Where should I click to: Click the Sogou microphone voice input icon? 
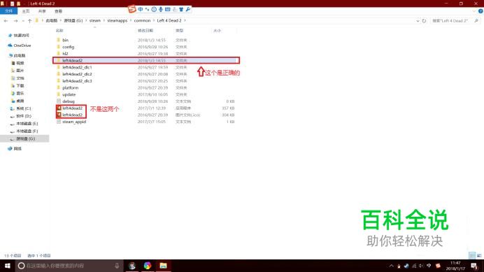(x=160, y=9)
